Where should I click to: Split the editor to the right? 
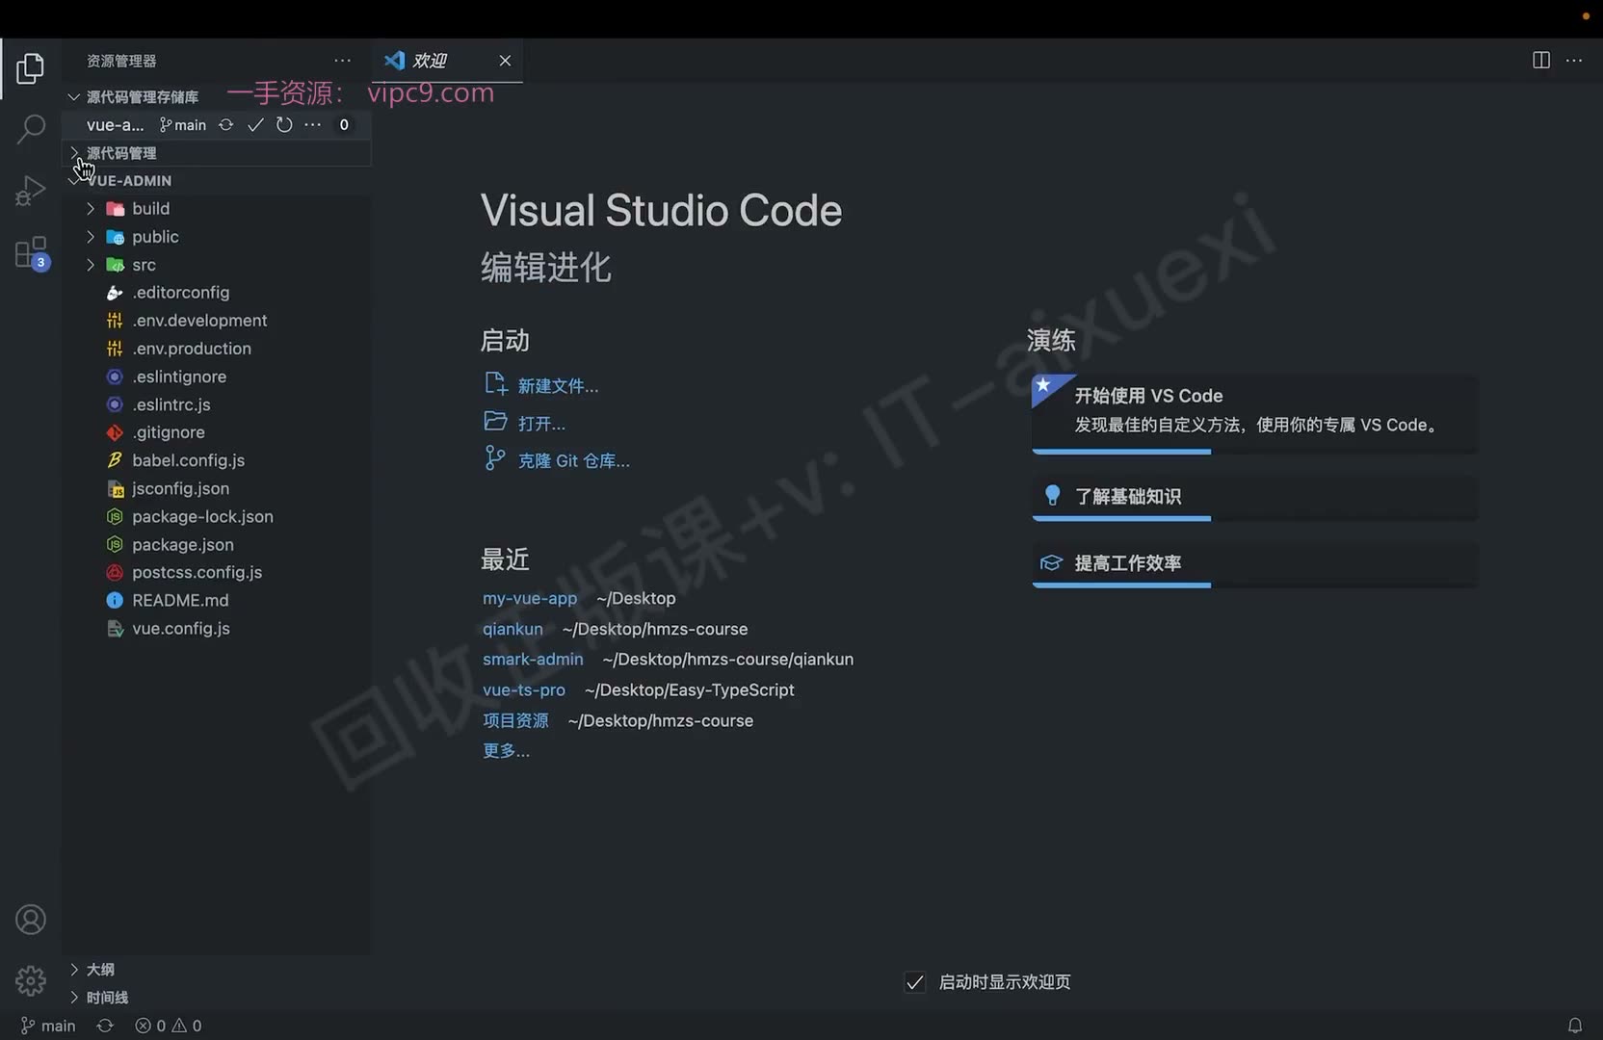1541,61
